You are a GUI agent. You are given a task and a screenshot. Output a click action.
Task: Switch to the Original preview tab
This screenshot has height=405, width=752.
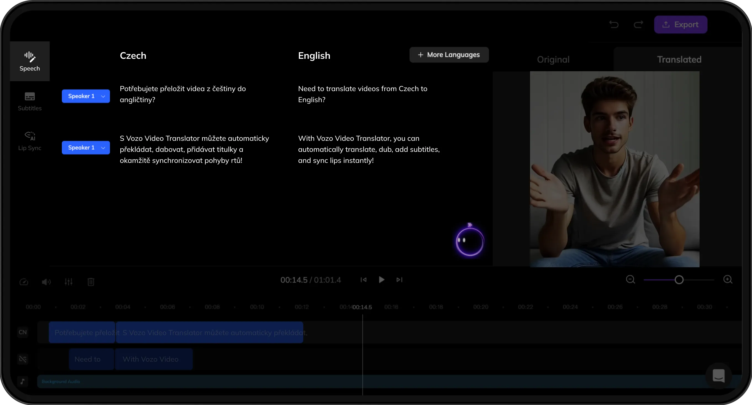tap(553, 60)
